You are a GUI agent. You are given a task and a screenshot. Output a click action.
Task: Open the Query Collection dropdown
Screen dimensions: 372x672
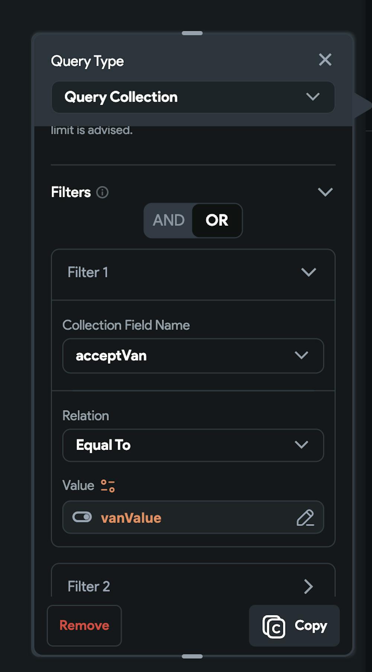(x=193, y=97)
